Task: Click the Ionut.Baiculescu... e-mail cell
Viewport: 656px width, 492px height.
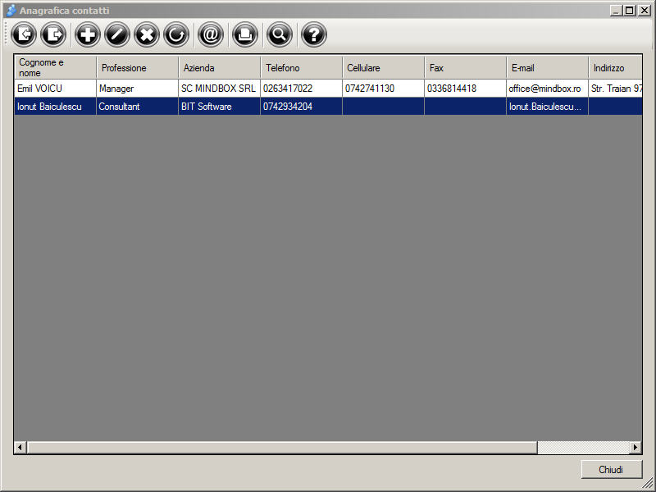Action: pyautogui.click(x=547, y=107)
